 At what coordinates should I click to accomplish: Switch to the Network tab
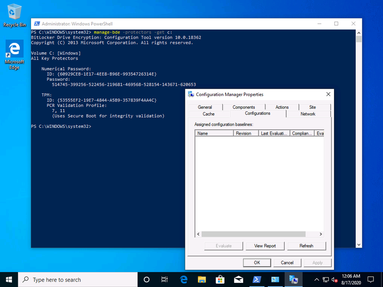308,114
